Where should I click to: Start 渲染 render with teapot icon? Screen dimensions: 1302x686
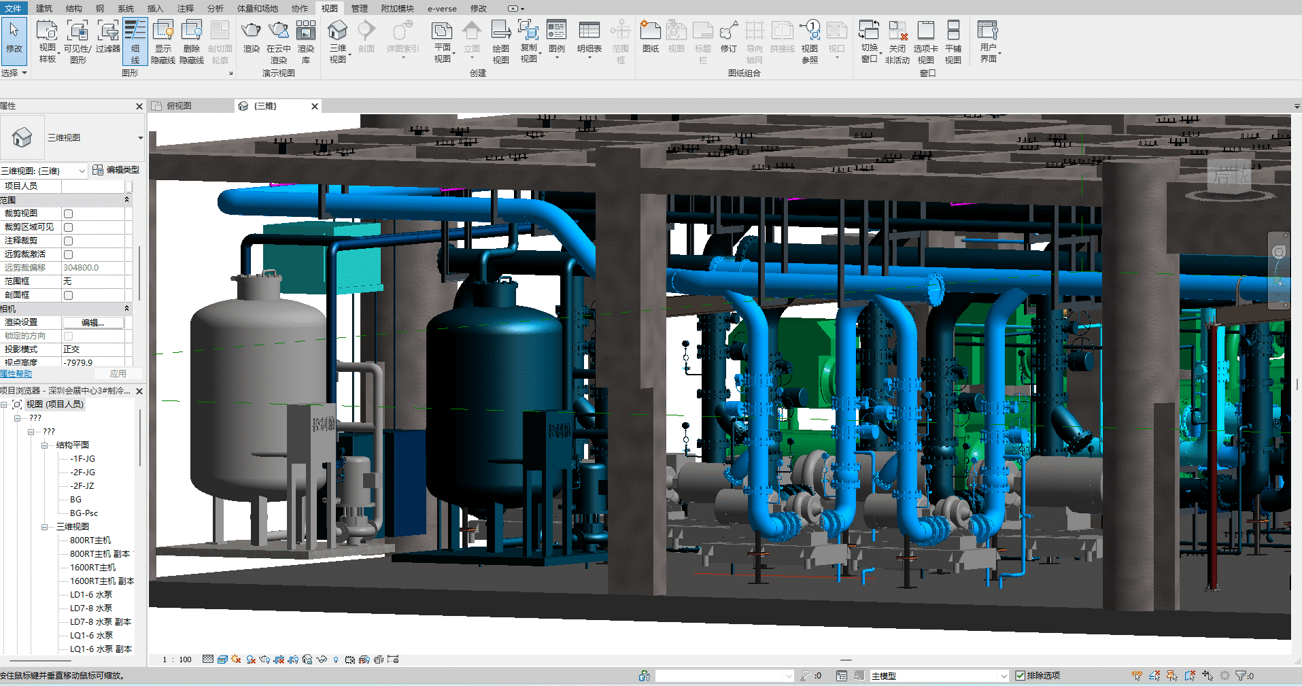click(252, 36)
